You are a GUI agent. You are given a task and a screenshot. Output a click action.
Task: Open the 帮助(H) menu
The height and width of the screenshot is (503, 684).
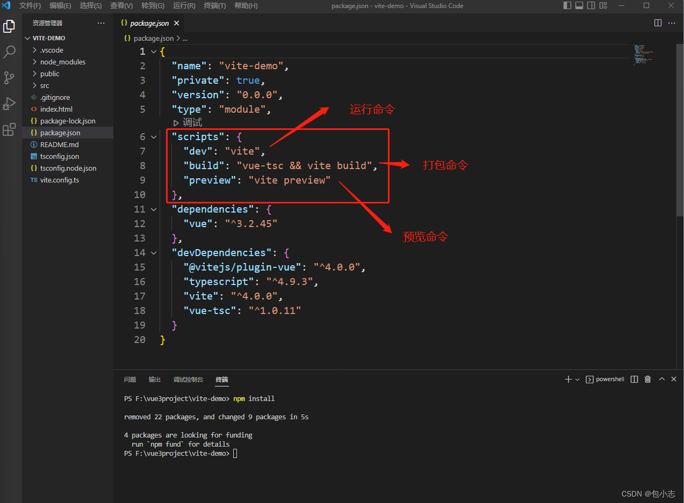point(246,6)
